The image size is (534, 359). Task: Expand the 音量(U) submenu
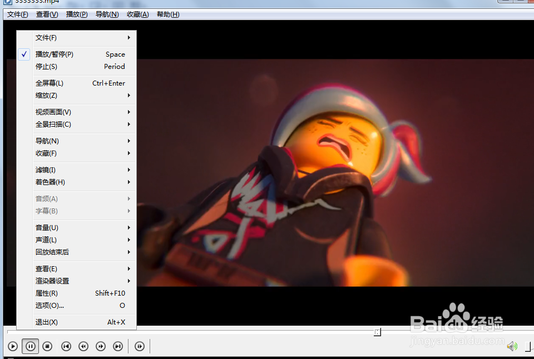coord(77,228)
